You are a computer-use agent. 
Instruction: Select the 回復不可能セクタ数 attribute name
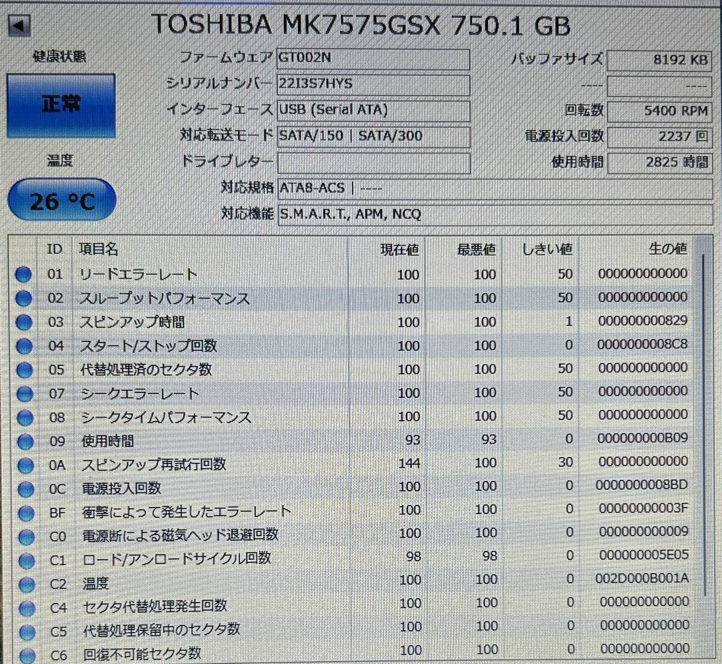pyautogui.click(x=143, y=654)
